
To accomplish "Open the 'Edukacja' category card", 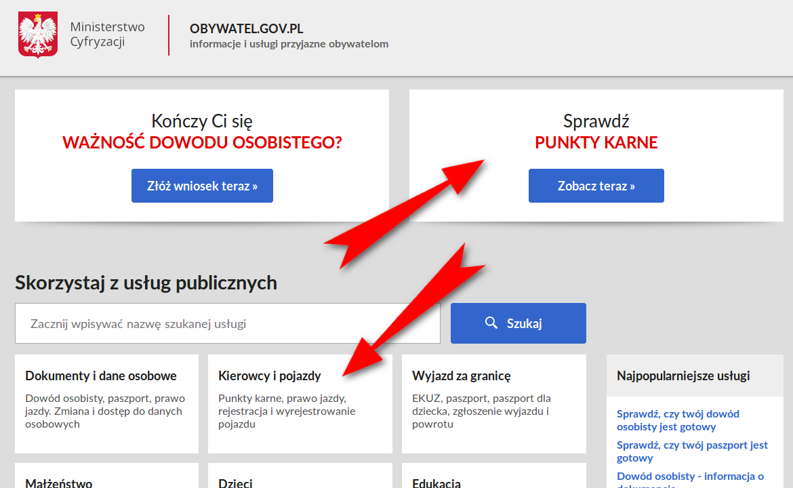I will tap(494, 476).
